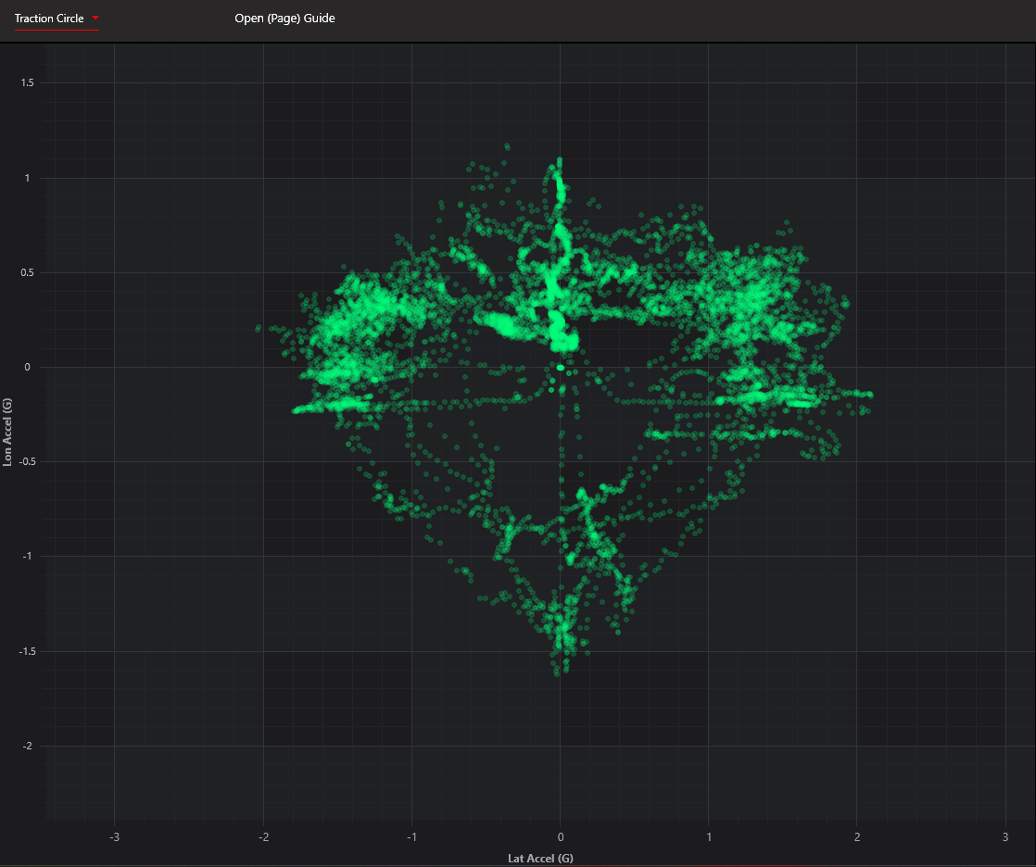Click the 0 tick on the vertical axis
The image size is (1036, 867).
click(31, 368)
